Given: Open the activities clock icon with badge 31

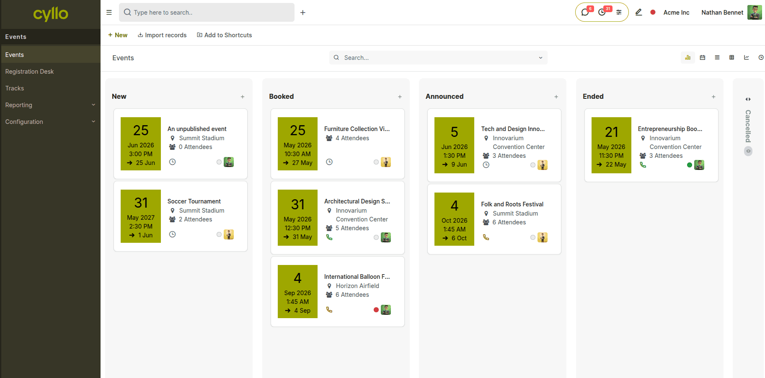Looking at the screenshot, I should click(x=602, y=13).
